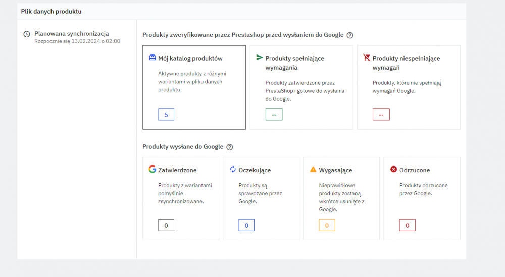Click the blue sync icon beside Oczekujące
Viewport: 505px width, 277px height.
pos(233,170)
